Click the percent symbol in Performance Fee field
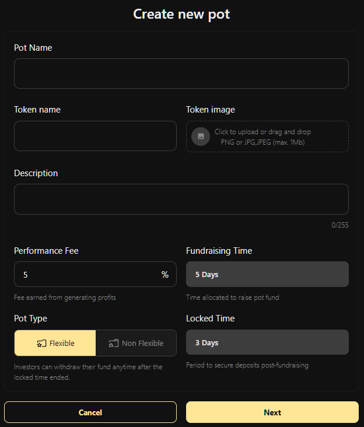This screenshot has height=427, width=364. click(165, 275)
